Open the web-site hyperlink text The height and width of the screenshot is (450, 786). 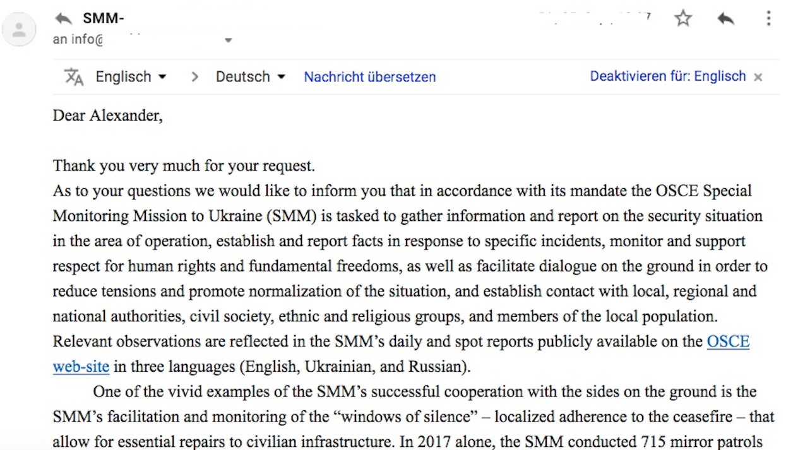[x=81, y=367]
